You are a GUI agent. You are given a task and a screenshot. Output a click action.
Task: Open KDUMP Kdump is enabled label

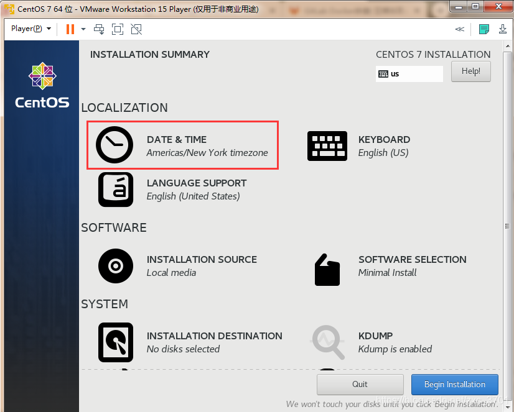395,342
